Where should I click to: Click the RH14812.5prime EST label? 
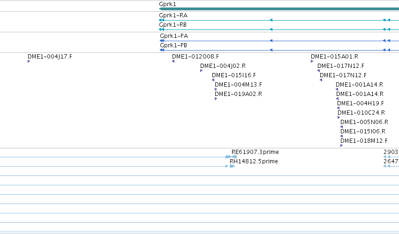(254, 161)
